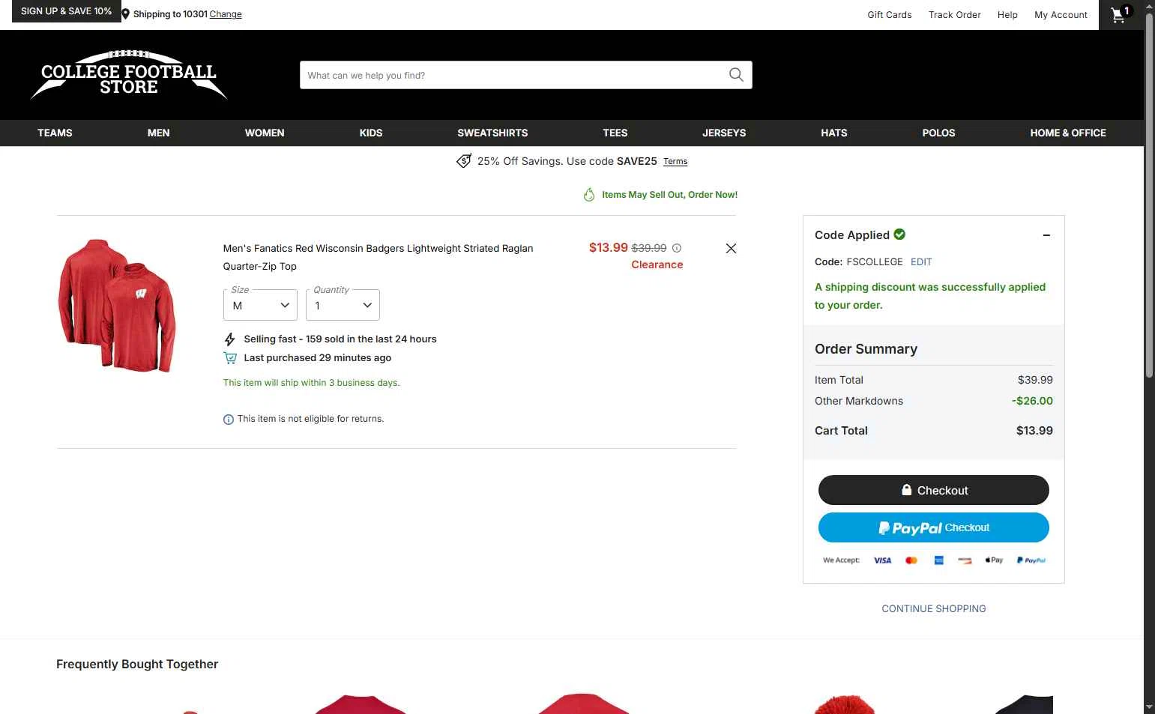
Task: Click the Mastercard payment icon
Action: pos(911,560)
